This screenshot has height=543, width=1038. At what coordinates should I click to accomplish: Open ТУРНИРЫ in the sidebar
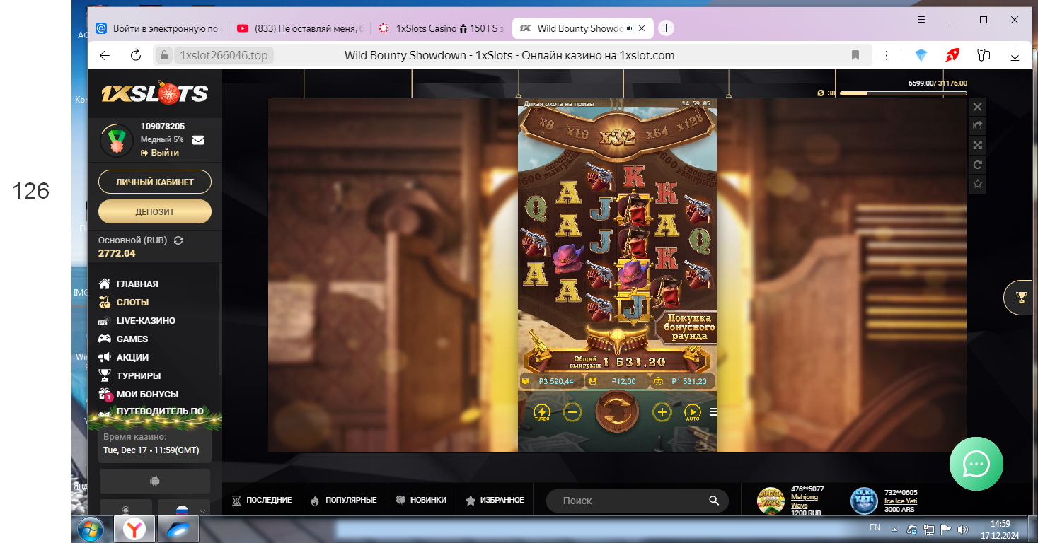click(x=129, y=375)
